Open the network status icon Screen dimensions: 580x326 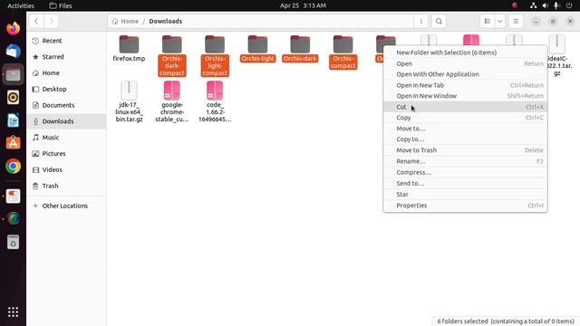click(x=533, y=5)
